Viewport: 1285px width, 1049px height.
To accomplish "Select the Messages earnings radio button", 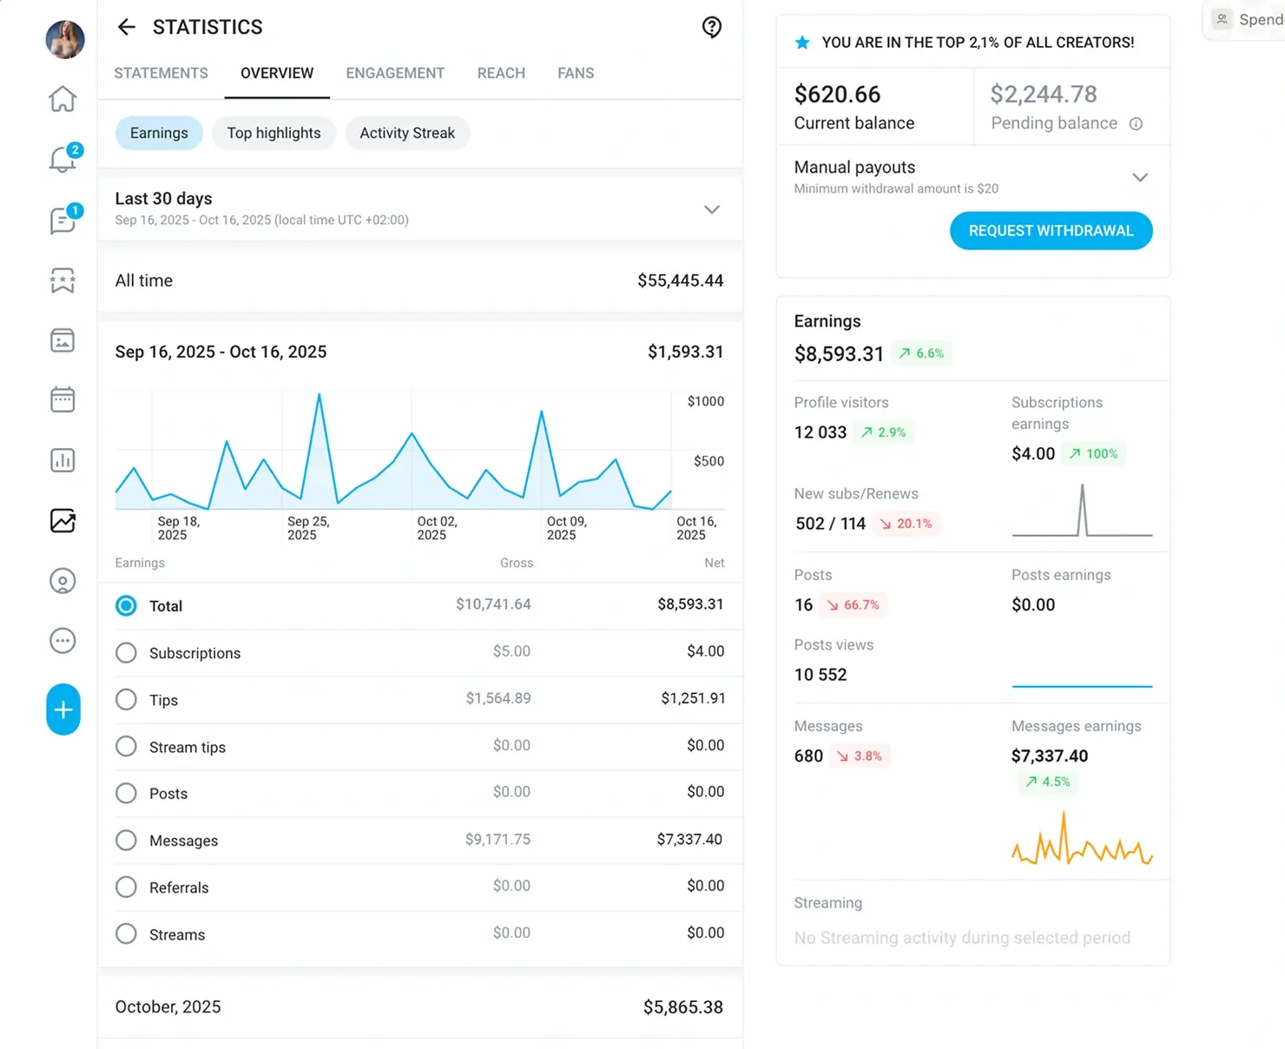I will [x=126, y=841].
